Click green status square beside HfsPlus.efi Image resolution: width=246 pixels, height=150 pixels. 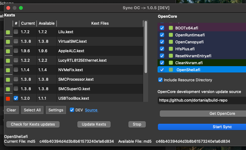171,49
